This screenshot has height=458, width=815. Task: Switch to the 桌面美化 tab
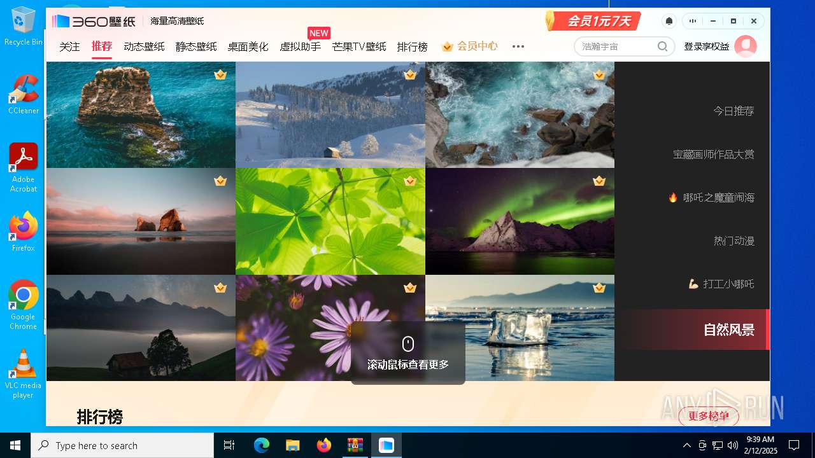(248, 46)
